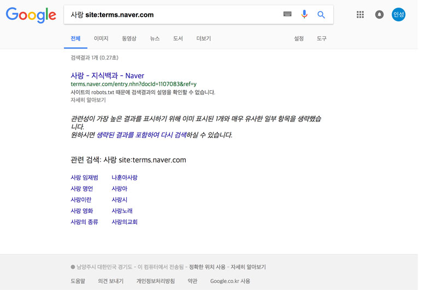Select the 전체 tab
The width and height of the screenshot is (437, 290).
tap(75, 38)
